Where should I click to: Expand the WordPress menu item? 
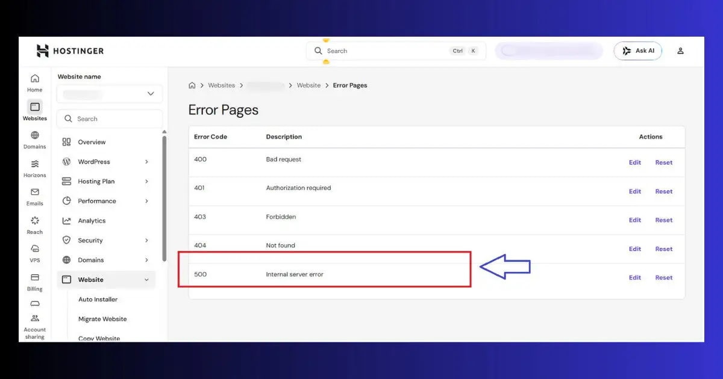tap(94, 161)
